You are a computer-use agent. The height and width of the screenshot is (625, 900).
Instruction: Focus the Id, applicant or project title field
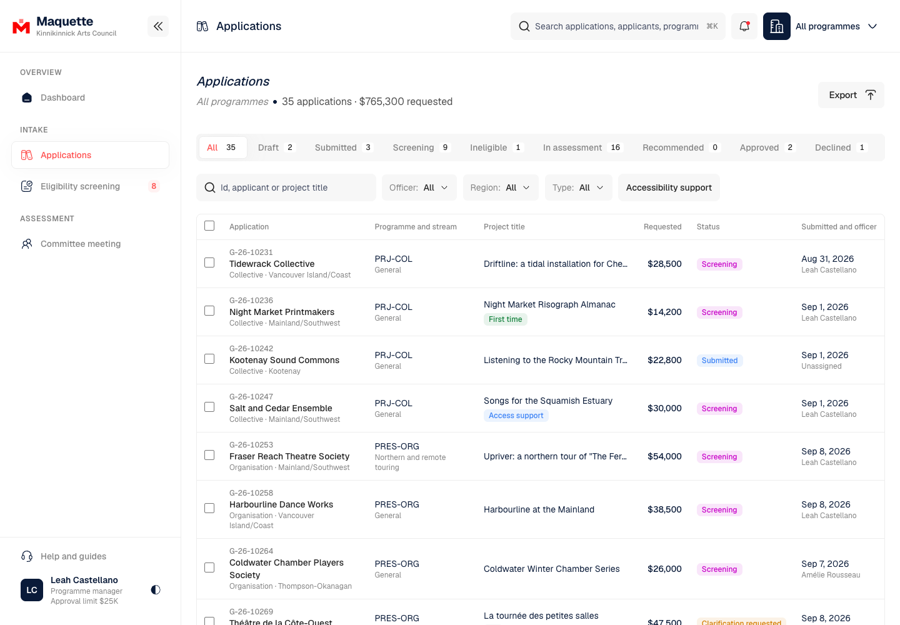(286, 187)
